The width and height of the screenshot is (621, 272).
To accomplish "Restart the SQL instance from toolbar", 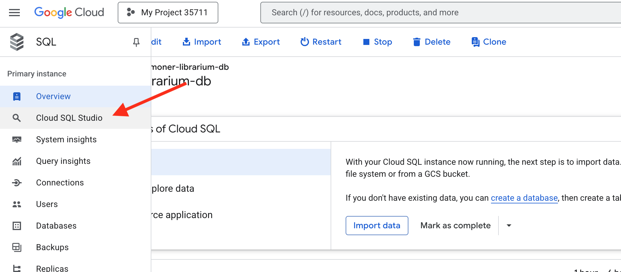I will click(321, 42).
